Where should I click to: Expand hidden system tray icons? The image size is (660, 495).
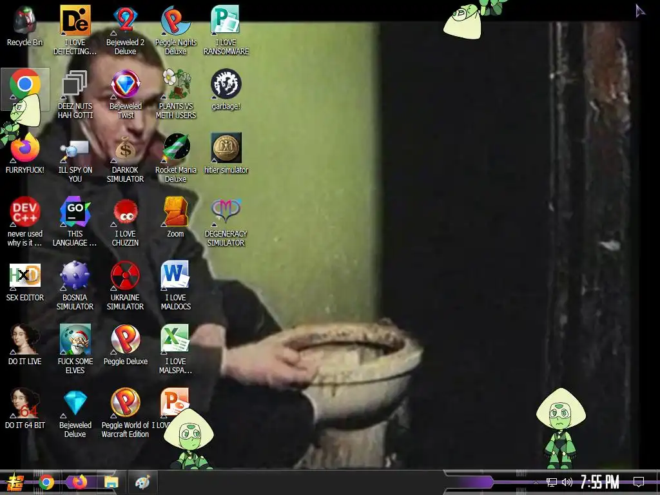click(536, 482)
